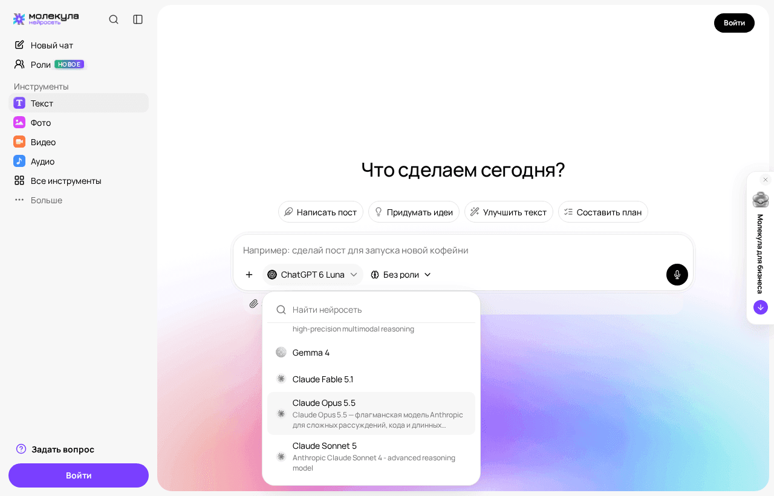Collapse the sidebar with the panel icon
Screen dimensions: 774x496
click(x=138, y=19)
